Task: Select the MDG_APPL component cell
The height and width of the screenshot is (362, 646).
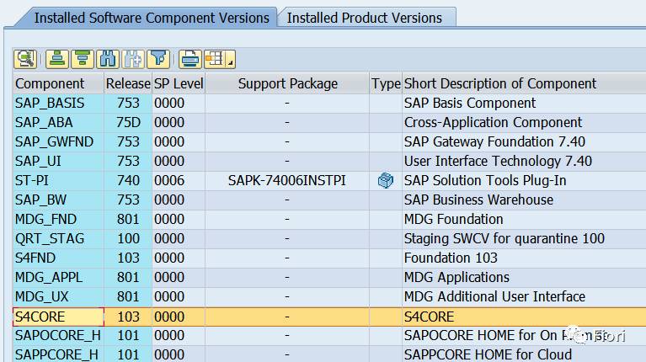Action: (58, 277)
